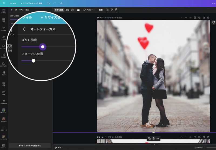Move page 1 down with chevron
This screenshot has height=150, width=216.
186,18
